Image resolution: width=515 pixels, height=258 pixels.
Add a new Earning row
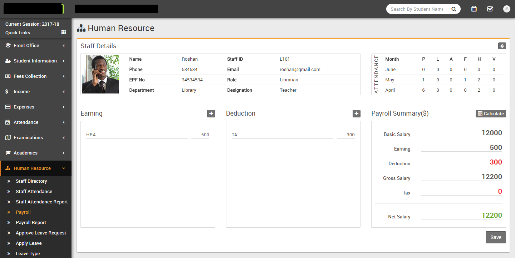pos(211,113)
